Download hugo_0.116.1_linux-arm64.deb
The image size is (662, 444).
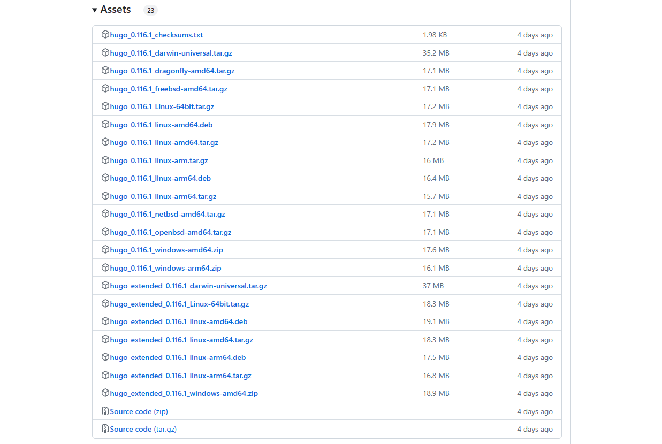(161, 179)
